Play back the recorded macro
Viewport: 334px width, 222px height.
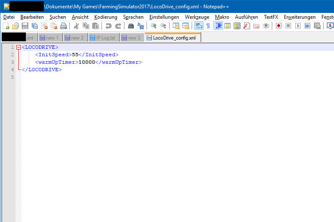298,26
